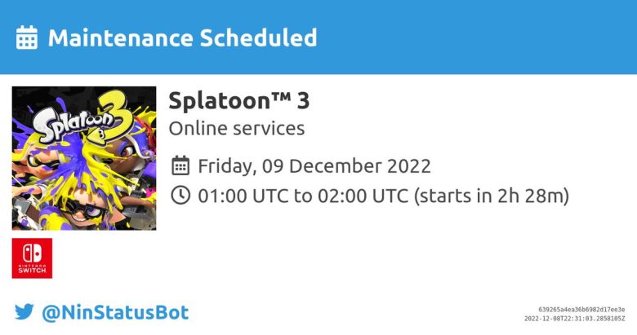
Task: Click the empty right side of the blue header
Action: pyautogui.click(x=490, y=37)
